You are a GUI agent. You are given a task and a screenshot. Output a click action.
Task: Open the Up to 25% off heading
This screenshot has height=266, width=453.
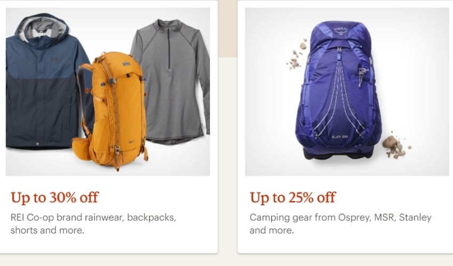pos(293,198)
